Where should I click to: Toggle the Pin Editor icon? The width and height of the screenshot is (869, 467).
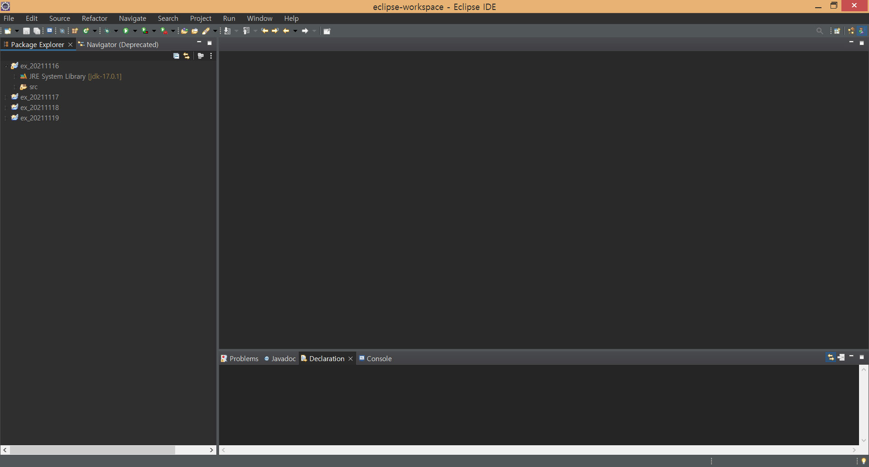(x=327, y=31)
